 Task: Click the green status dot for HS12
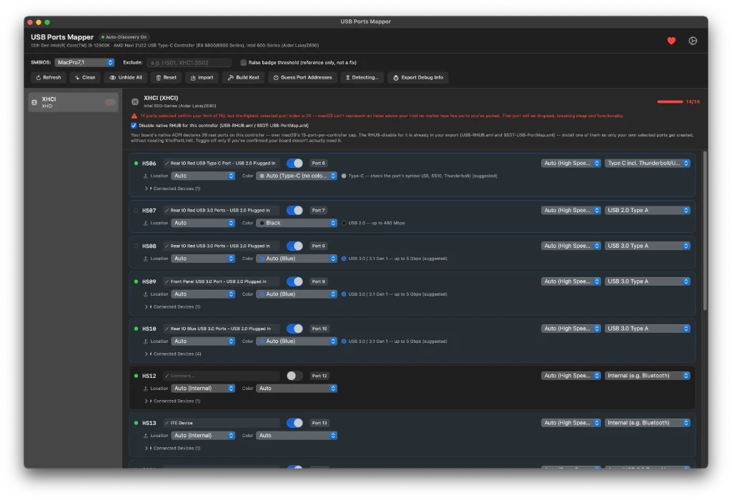136,376
